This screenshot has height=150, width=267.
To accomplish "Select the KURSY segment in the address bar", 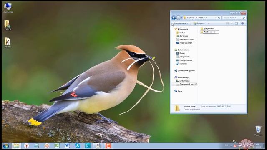I will coord(202,17).
